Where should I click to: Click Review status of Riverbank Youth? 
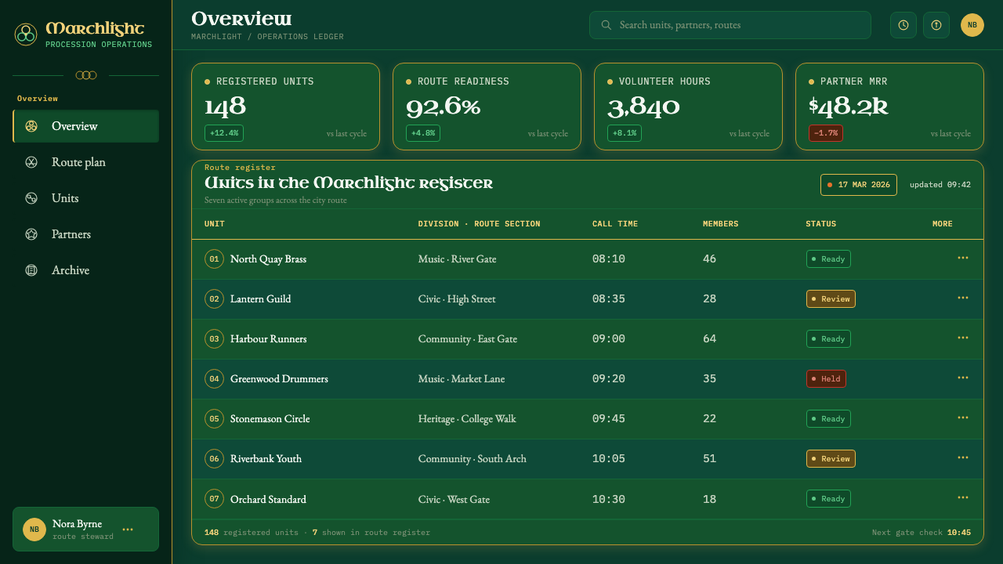pyautogui.click(x=831, y=458)
